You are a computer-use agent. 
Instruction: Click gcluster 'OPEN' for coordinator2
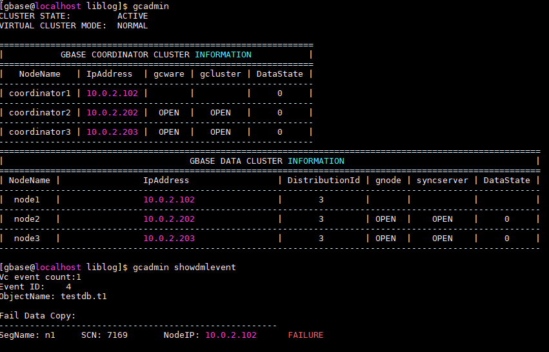tap(221, 113)
